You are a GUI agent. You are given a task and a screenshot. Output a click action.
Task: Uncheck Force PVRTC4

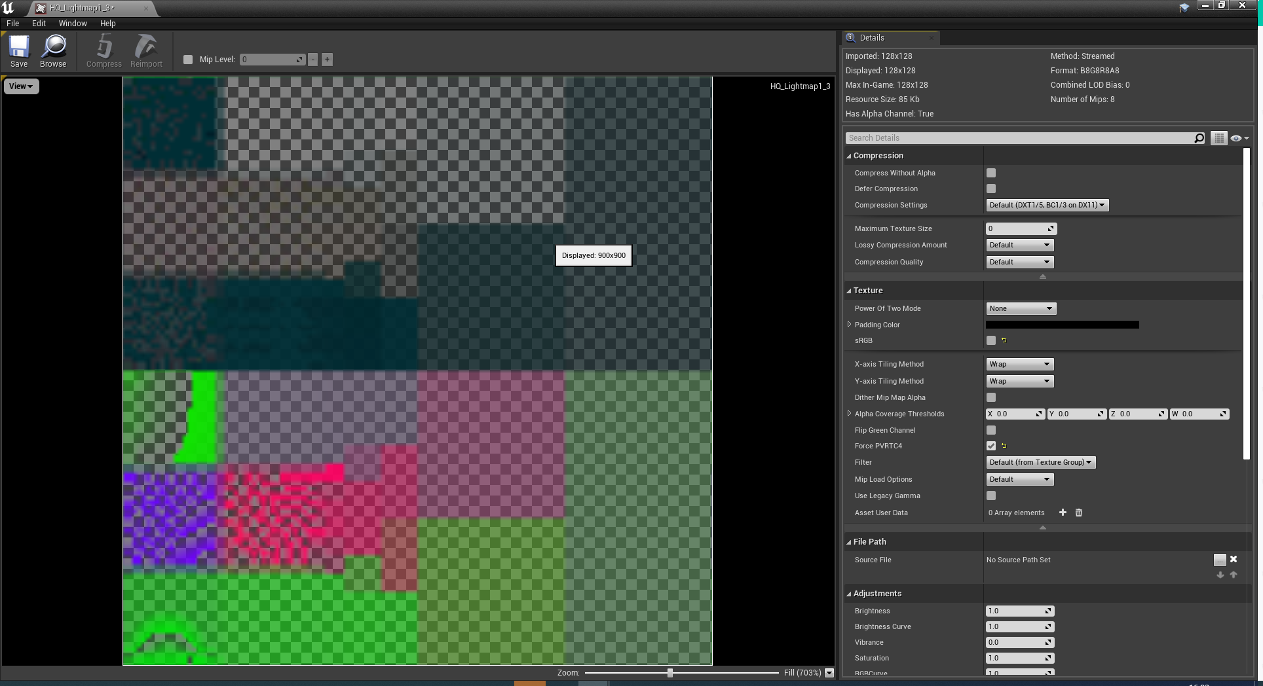(991, 446)
